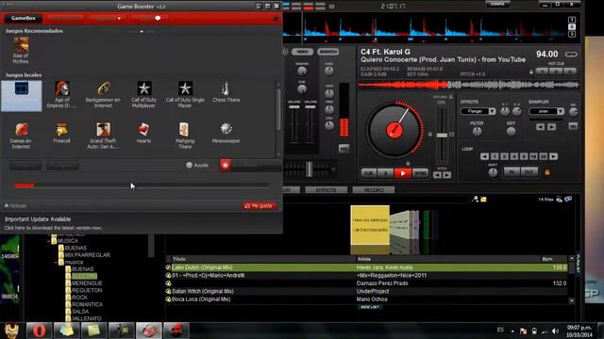Decrease loop length with left arrow
This screenshot has width=604, height=339.
tap(484, 156)
